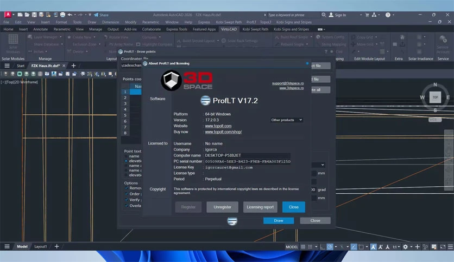
Task: Click the Save disk icon in quick access toolbar
Action: [34, 15]
